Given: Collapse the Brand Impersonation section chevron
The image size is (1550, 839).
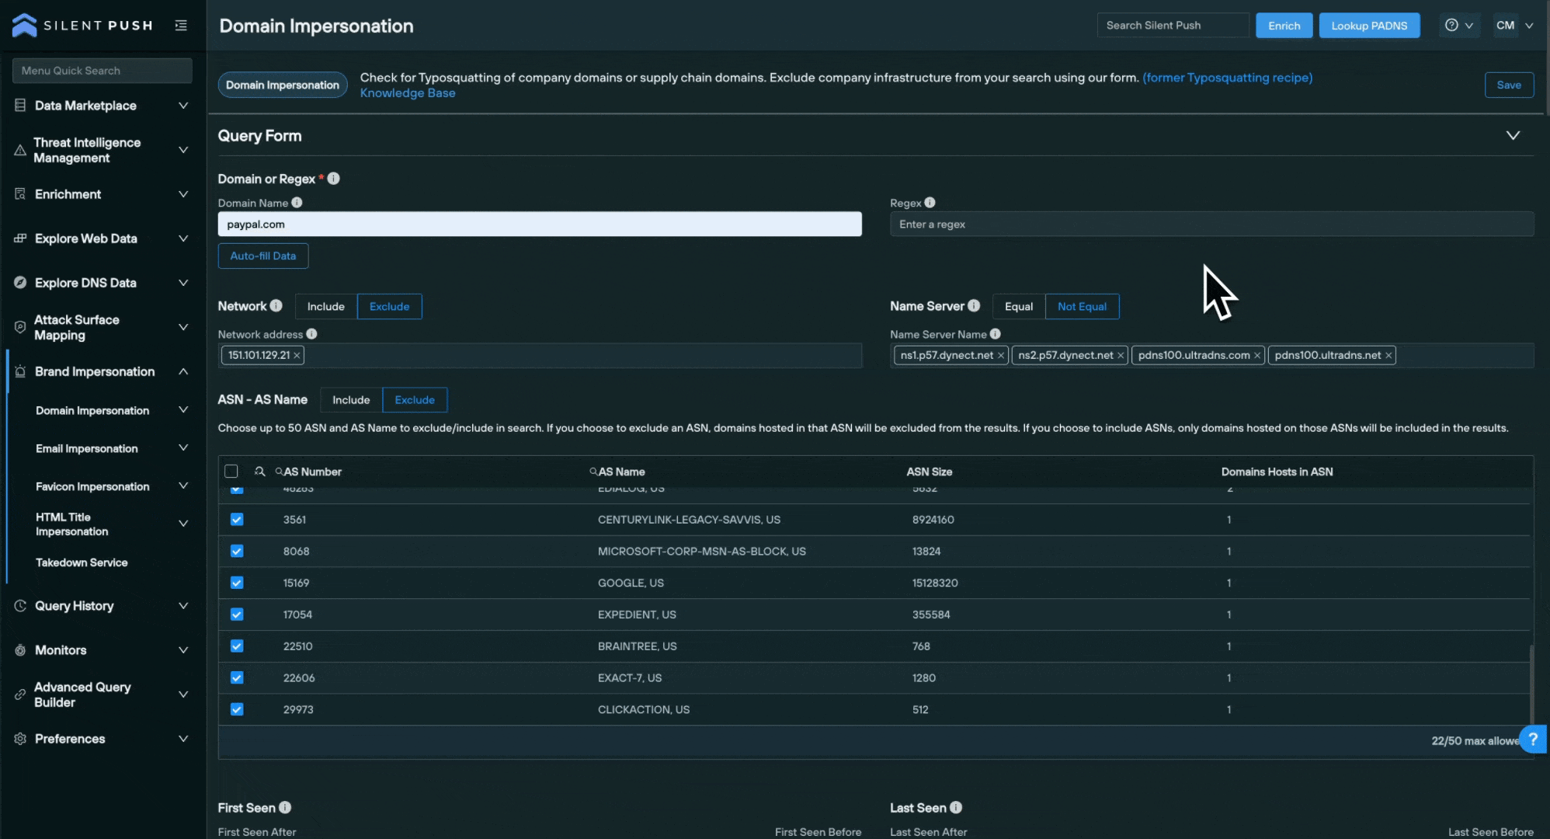Looking at the screenshot, I should tap(183, 371).
